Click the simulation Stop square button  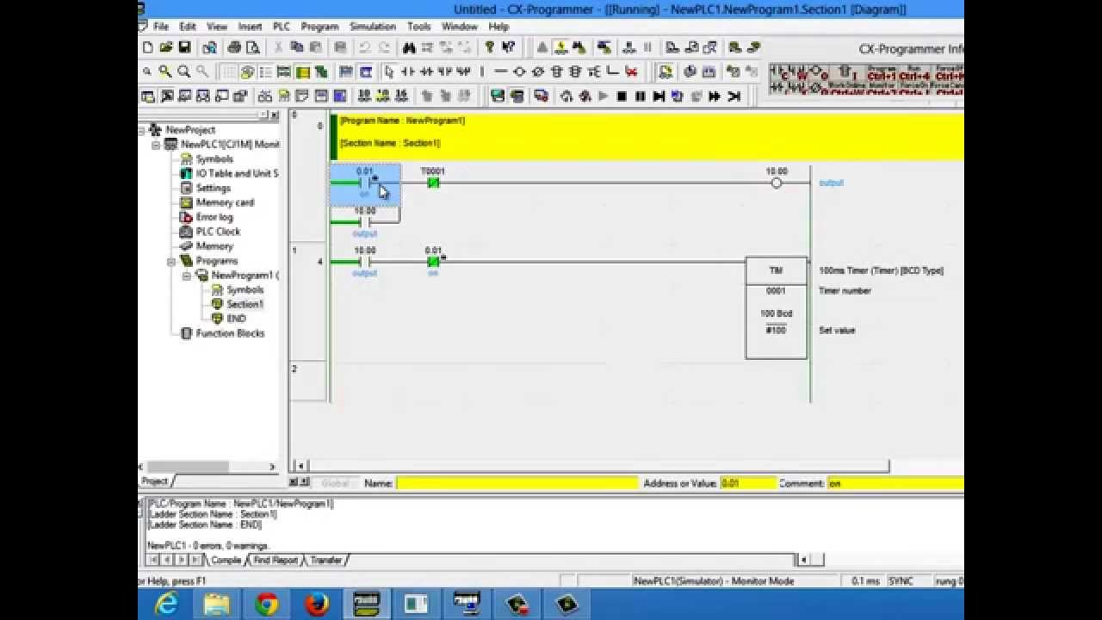coord(621,96)
